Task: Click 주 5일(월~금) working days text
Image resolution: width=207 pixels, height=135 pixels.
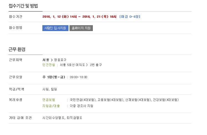Action: (54, 77)
